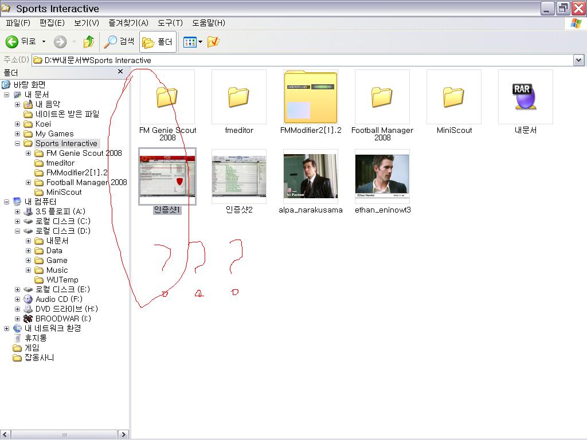The width and height of the screenshot is (587, 440).
Task: Go up one folder level icon
Action: [x=89, y=41]
